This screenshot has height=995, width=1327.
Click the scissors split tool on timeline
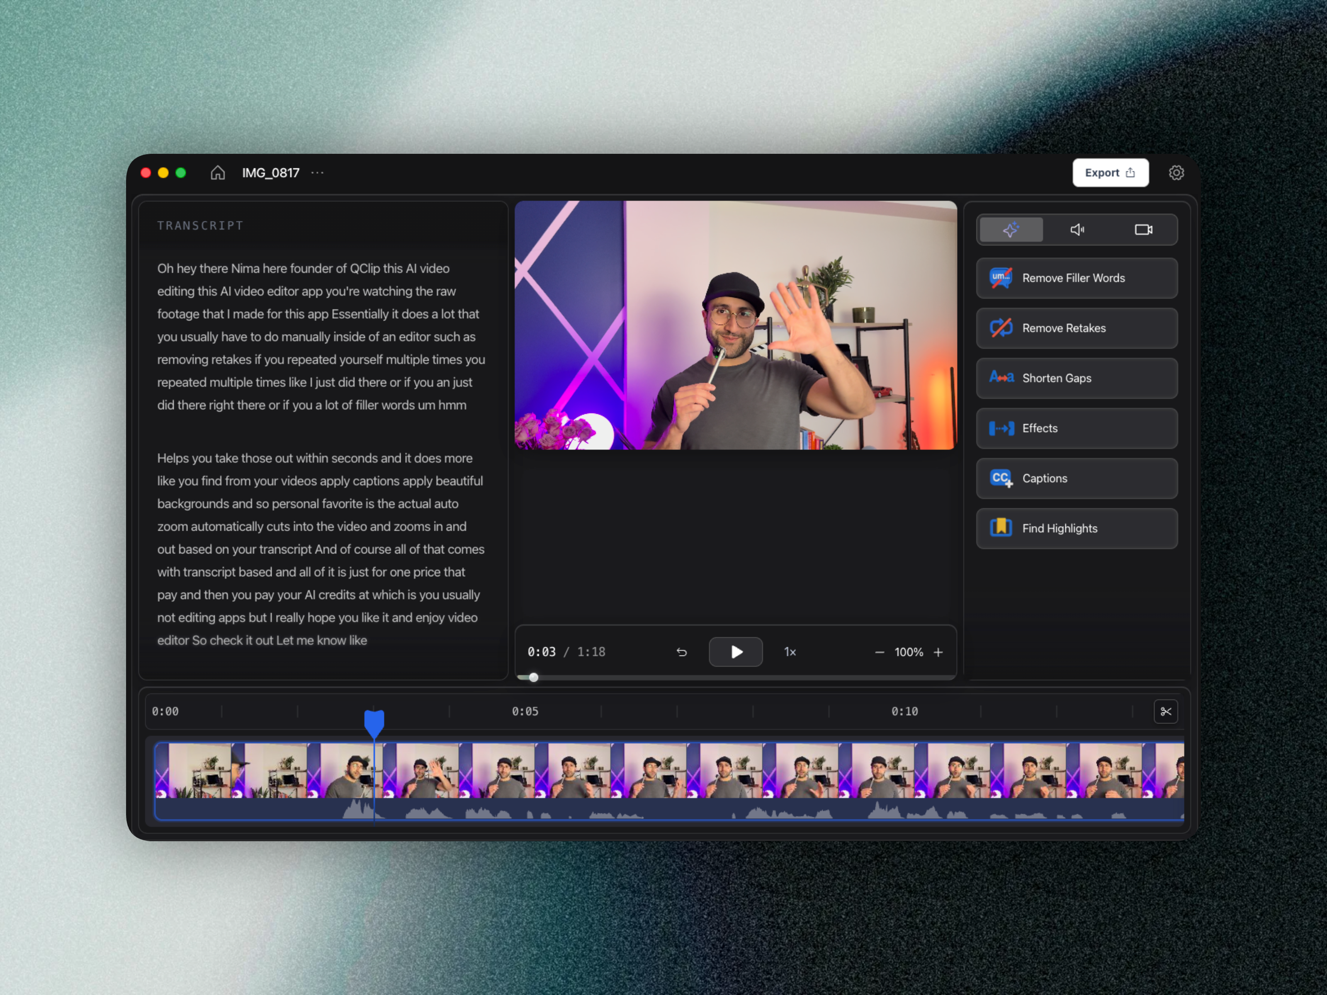1166,711
